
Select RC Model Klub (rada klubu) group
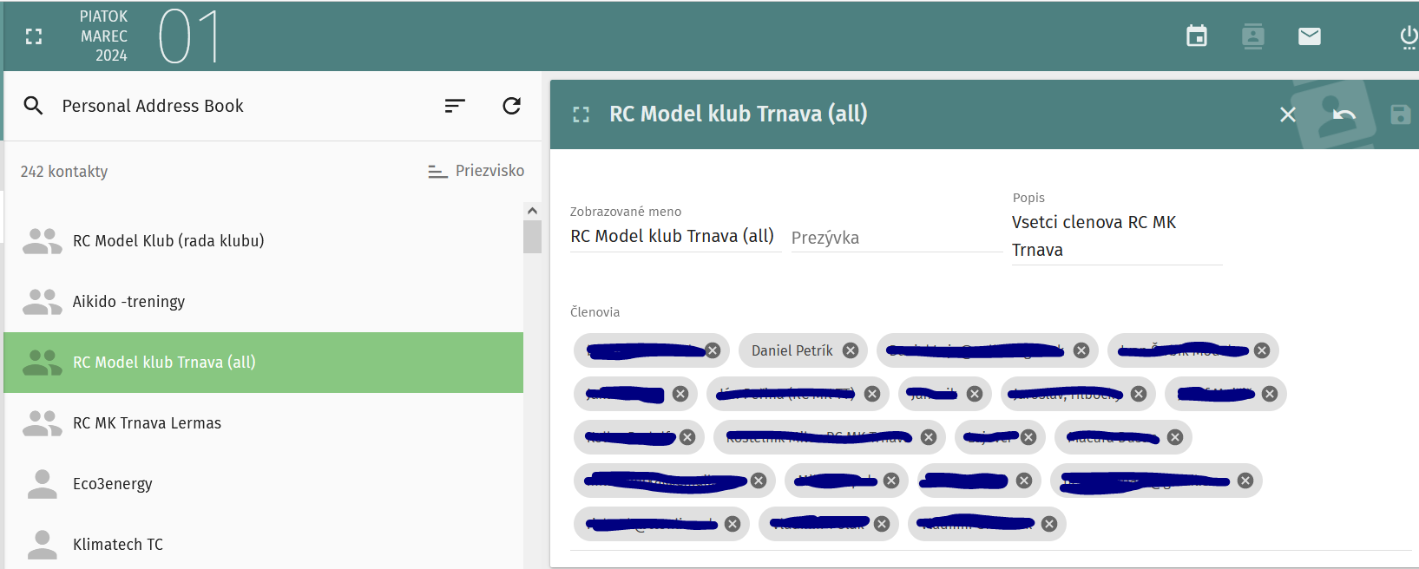(x=168, y=241)
